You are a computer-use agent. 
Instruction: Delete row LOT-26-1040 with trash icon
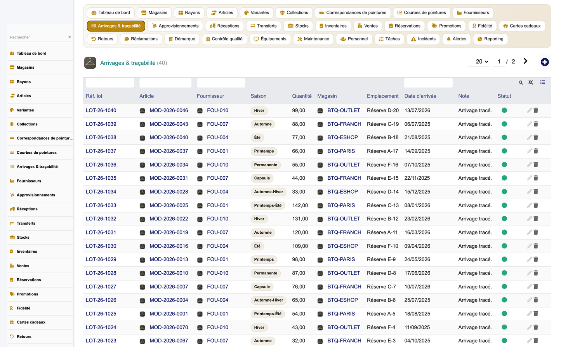pyautogui.click(x=536, y=110)
